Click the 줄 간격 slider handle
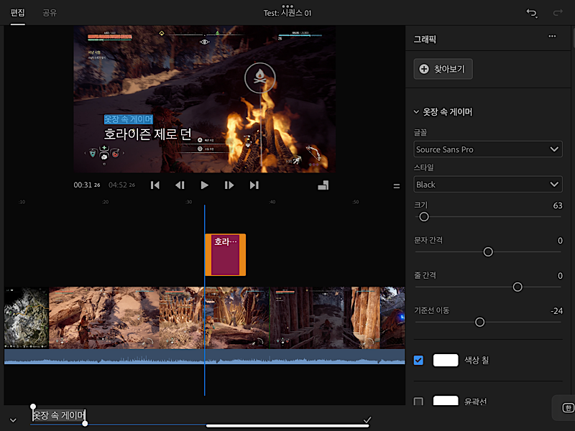Viewport: 575px width, 431px height. tap(517, 287)
